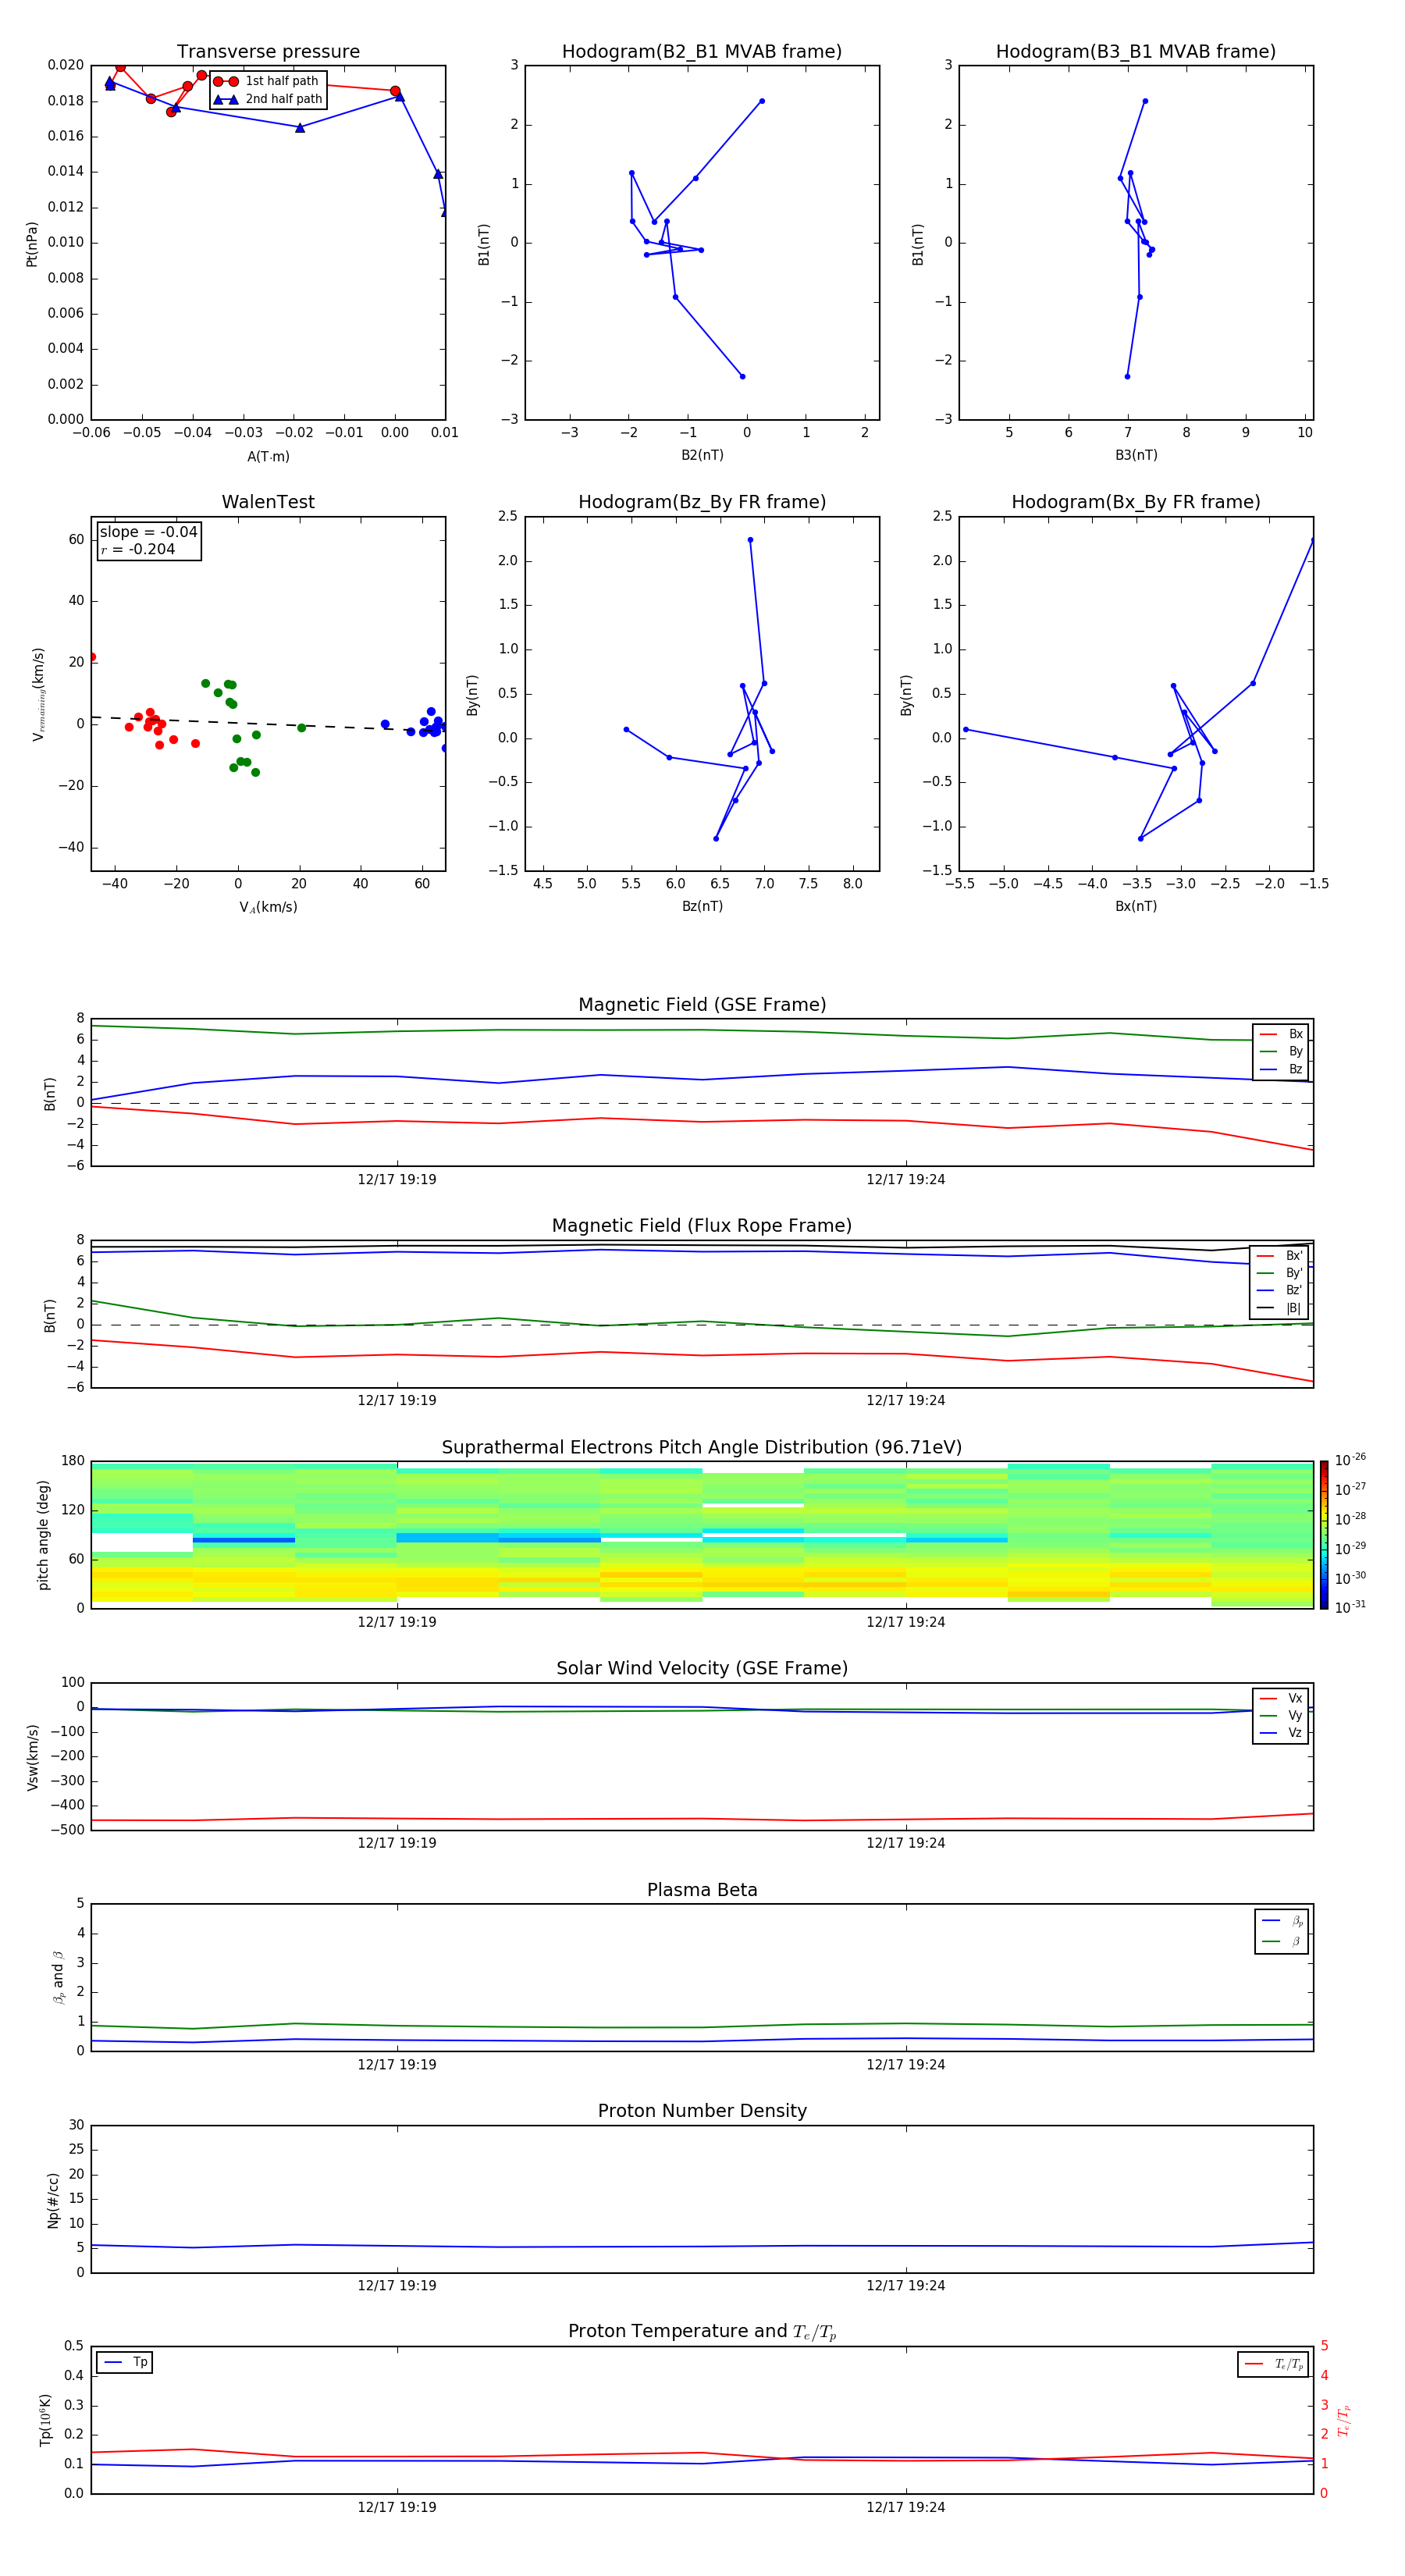
Task: Click the Hodogram(Bz_By FR frame) title
Action: point(702,502)
